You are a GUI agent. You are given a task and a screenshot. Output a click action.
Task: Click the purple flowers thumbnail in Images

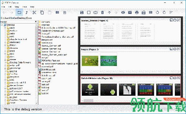pos(108,61)
